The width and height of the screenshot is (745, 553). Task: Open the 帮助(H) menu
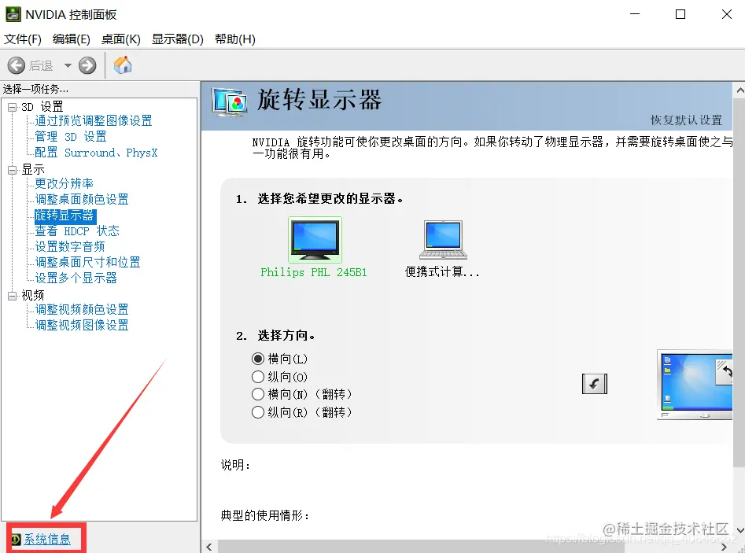click(234, 39)
